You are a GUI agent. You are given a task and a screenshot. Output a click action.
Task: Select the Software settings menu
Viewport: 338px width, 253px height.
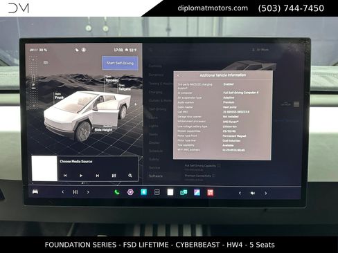click(x=156, y=176)
